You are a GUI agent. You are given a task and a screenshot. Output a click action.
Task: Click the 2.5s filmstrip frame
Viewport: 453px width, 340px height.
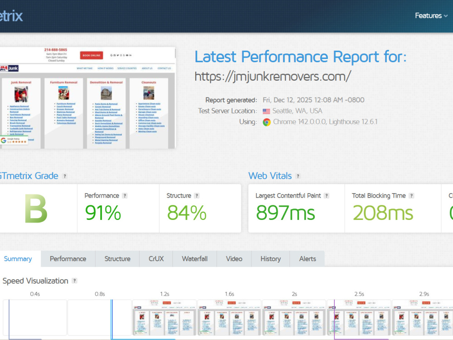point(359,317)
